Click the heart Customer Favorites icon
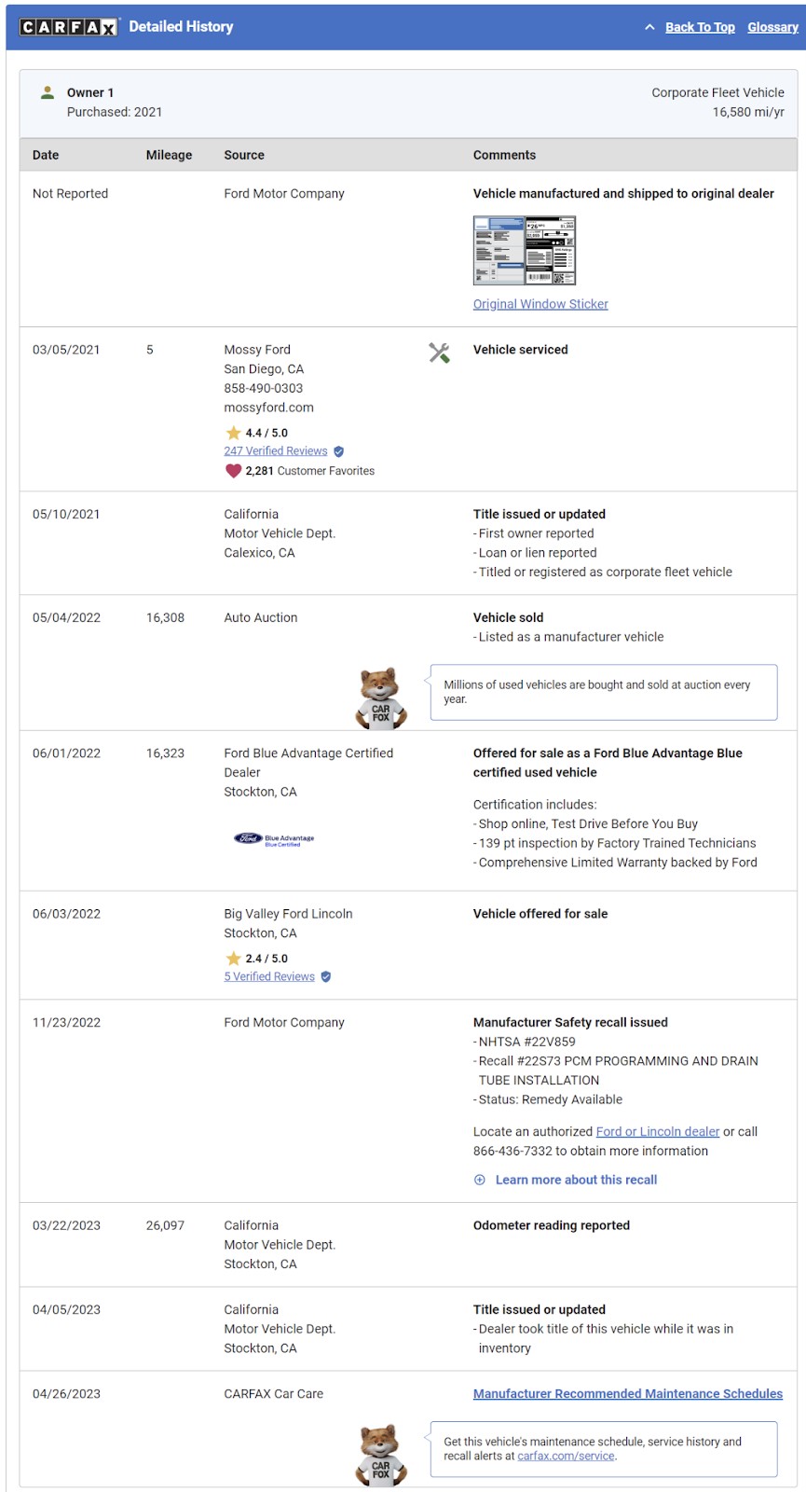Image resolution: width=806 pixels, height=1492 pixels. click(233, 471)
